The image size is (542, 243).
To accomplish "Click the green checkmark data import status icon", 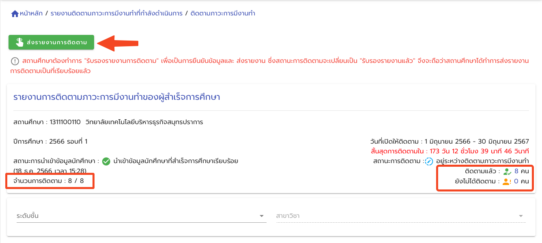I will point(106,161).
